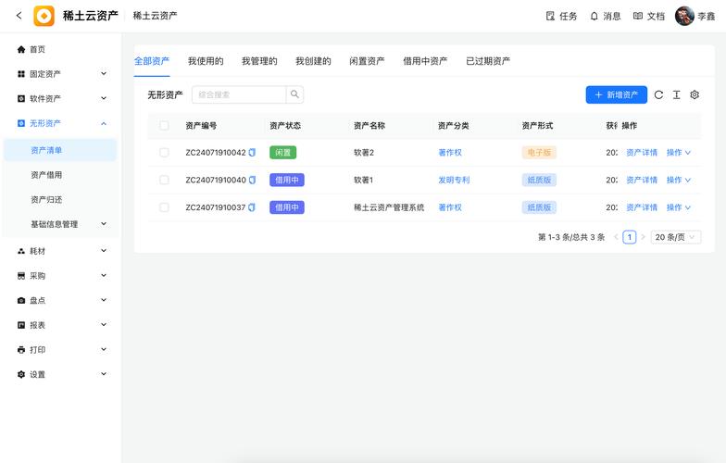This screenshot has height=463, width=726.
Task: Refresh the asset list
Action: (658, 94)
